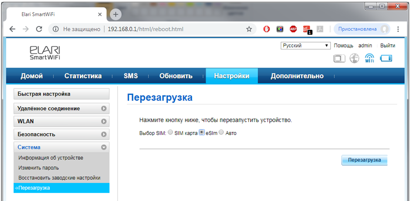Click the Elari SmartWiFi logo
This screenshot has width=411, height=201.
click(45, 53)
